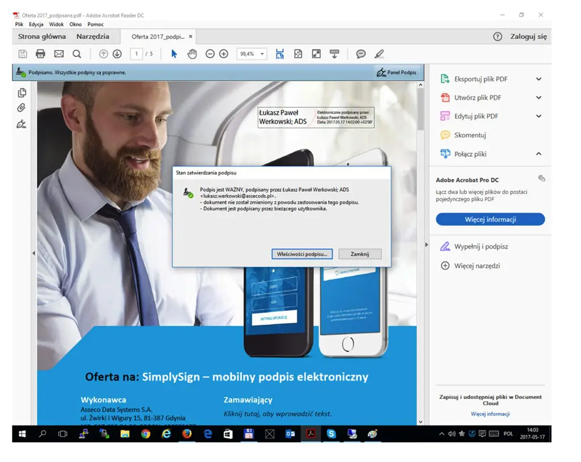Open Signatures side panel icon
This screenshot has height=462, width=581.
22,124
